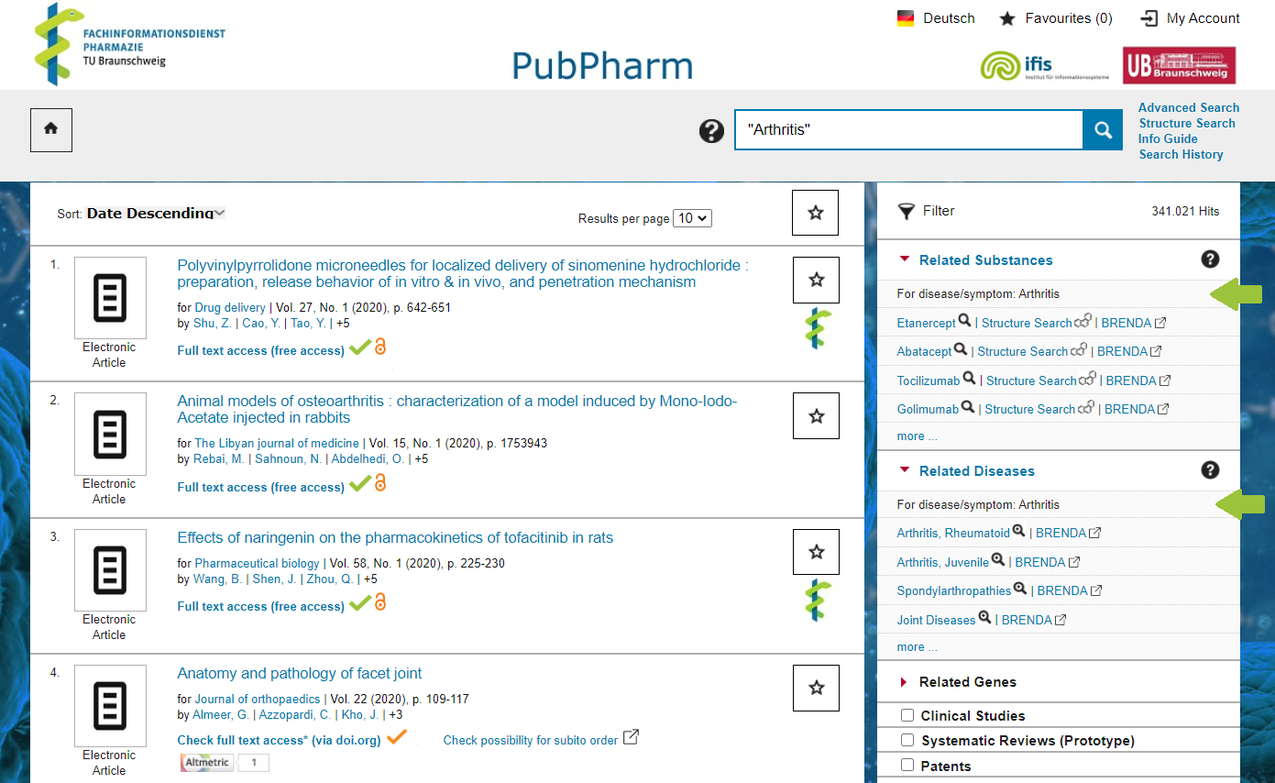Click the search magnifier button
This screenshot has width=1275, height=783.
(1103, 130)
